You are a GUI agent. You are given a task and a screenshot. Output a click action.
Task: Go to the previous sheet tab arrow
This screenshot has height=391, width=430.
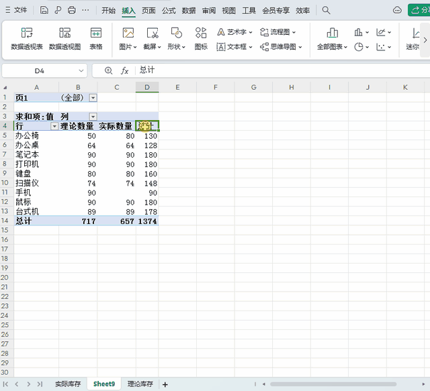[x=17, y=384]
